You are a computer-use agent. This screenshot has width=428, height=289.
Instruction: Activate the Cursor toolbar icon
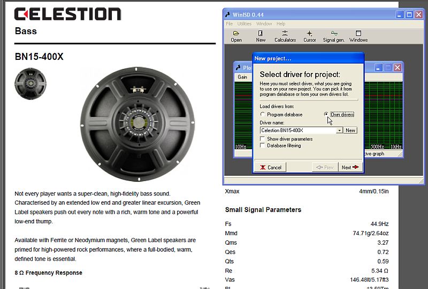(310, 36)
